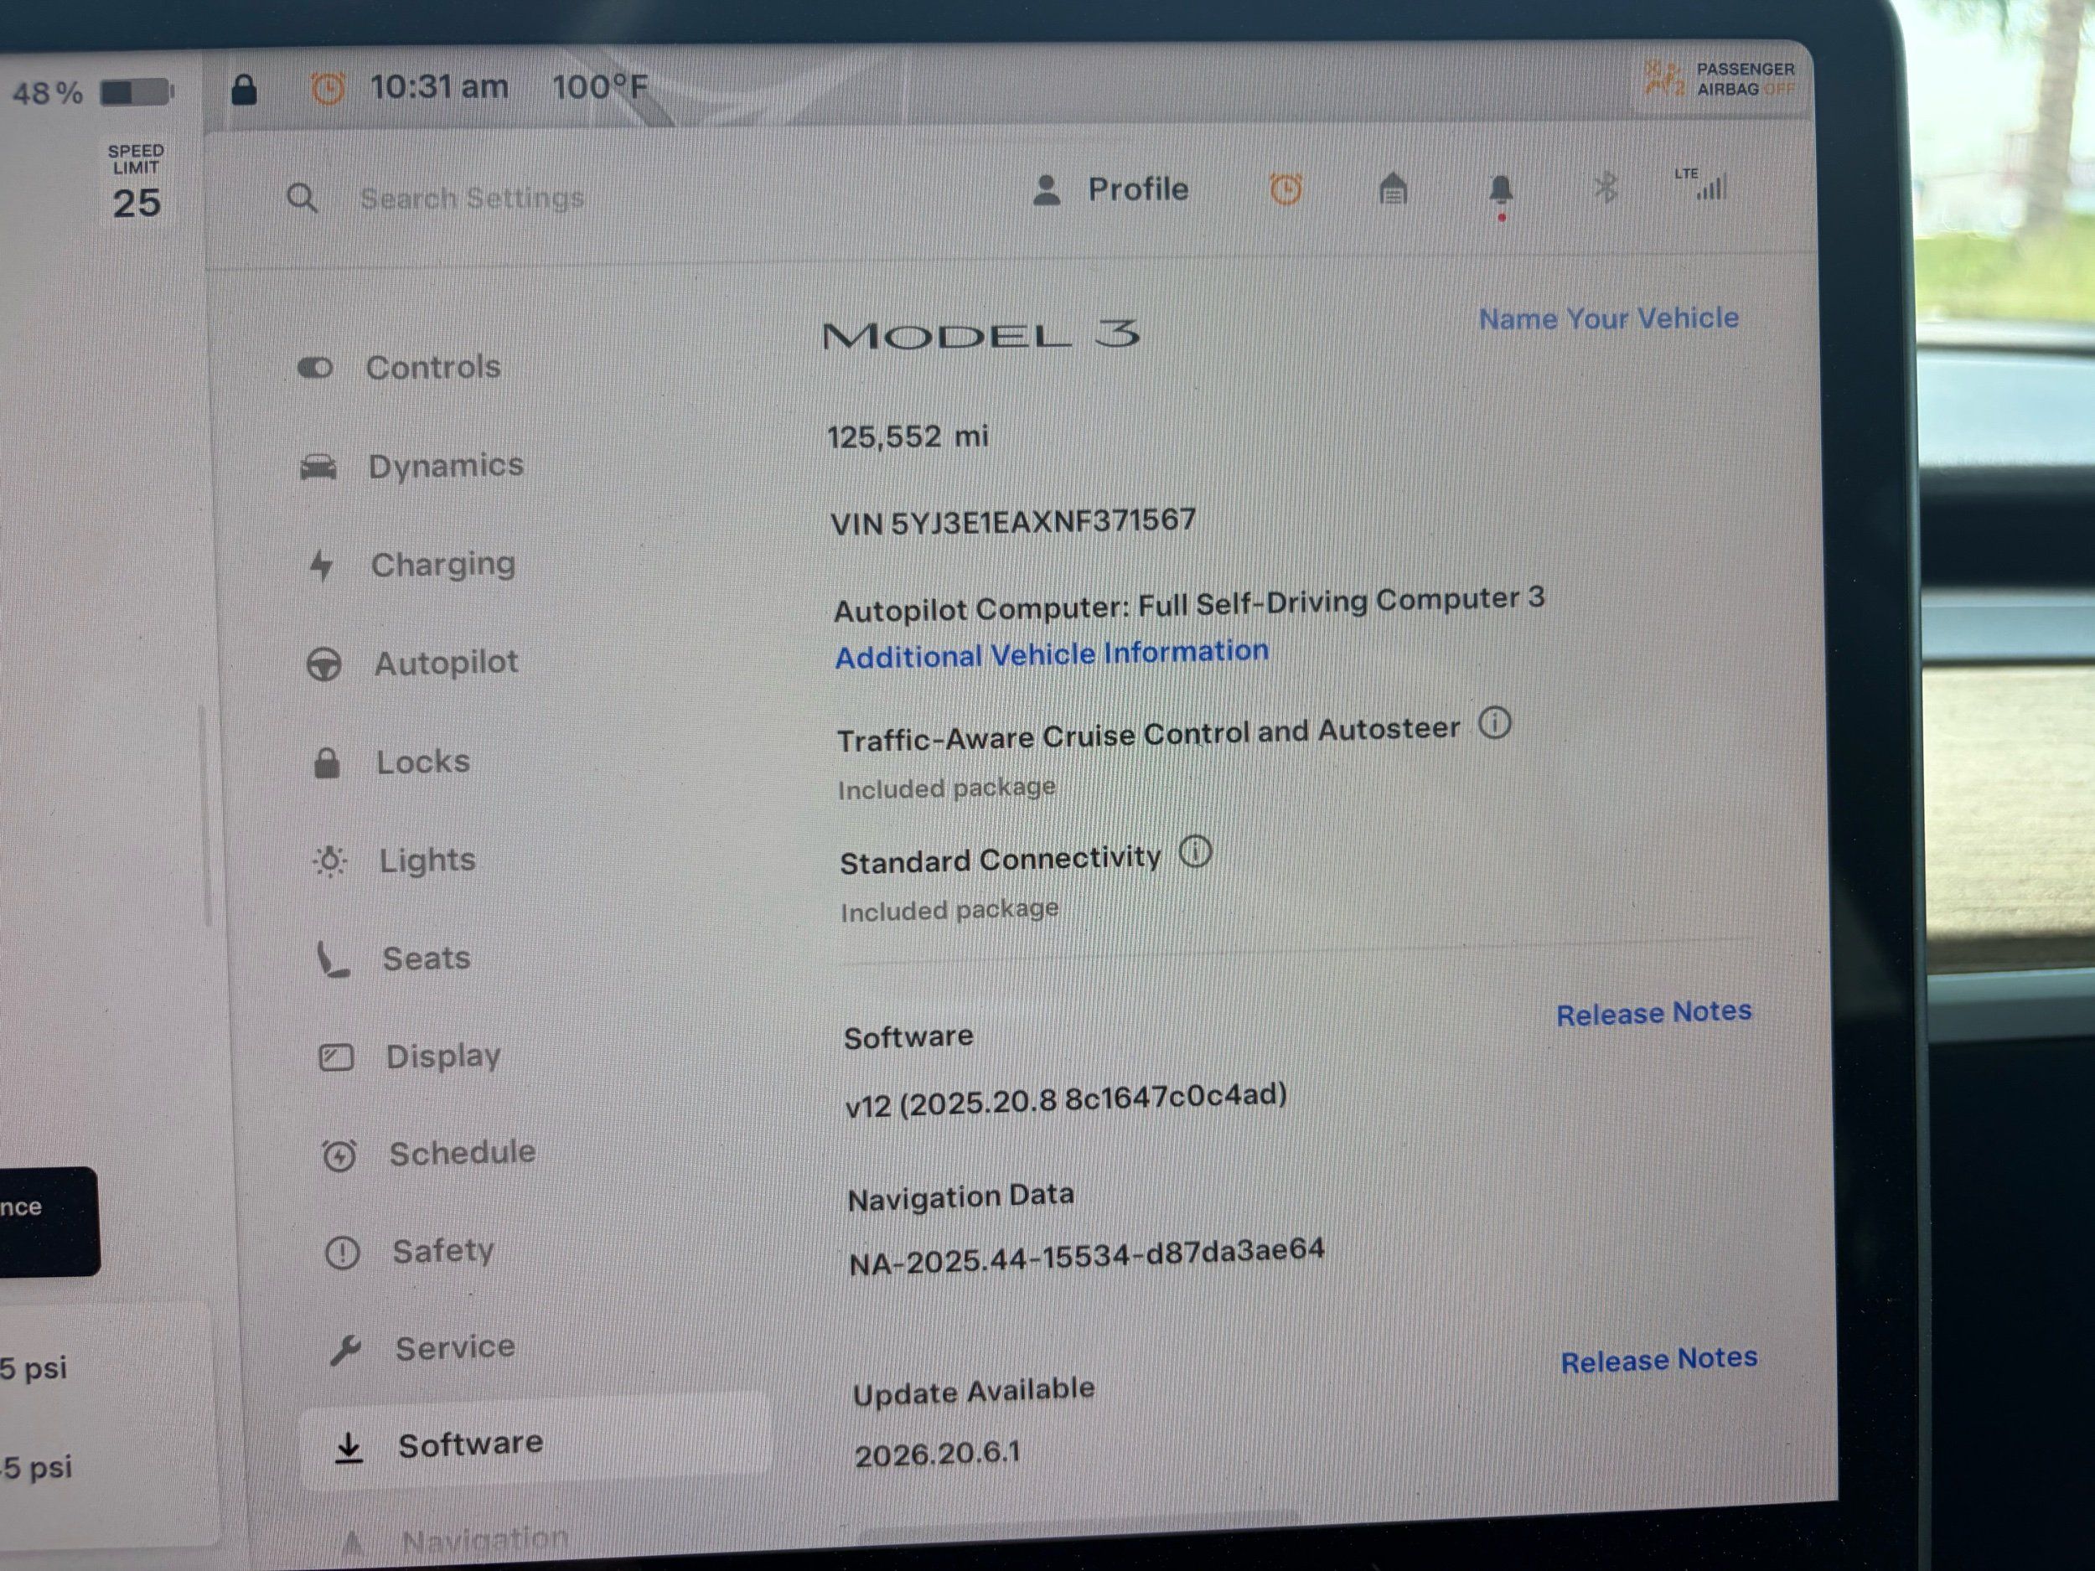2095x1571 pixels.
Task: Open the Dynamics menu
Action: point(445,466)
